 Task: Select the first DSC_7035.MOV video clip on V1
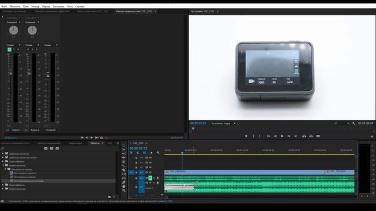[244, 172]
